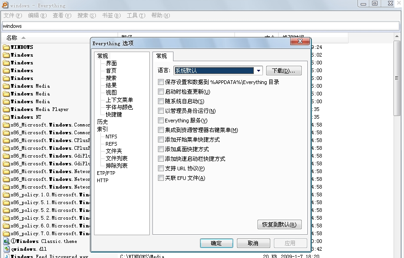Screen dimensions: 404x258
Task: Click the search box containing windows
Action: point(201,26)
